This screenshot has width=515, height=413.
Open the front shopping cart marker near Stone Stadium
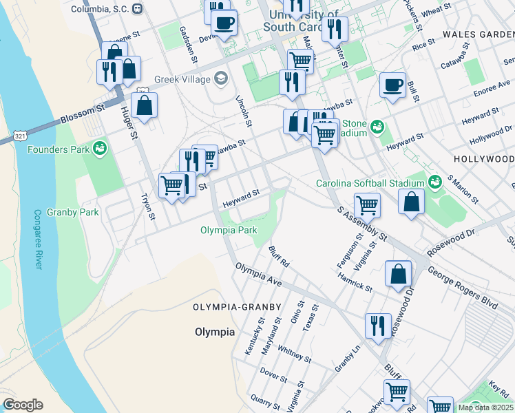pyautogui.click(x=324, y=136)
